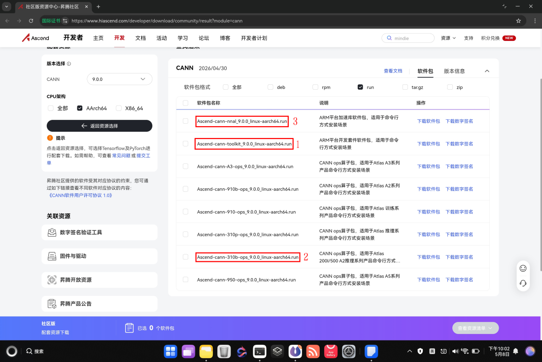Open the CANN version 9.0.0 dropdown
This screenshot has width=542, height=362.
point(119,79)
